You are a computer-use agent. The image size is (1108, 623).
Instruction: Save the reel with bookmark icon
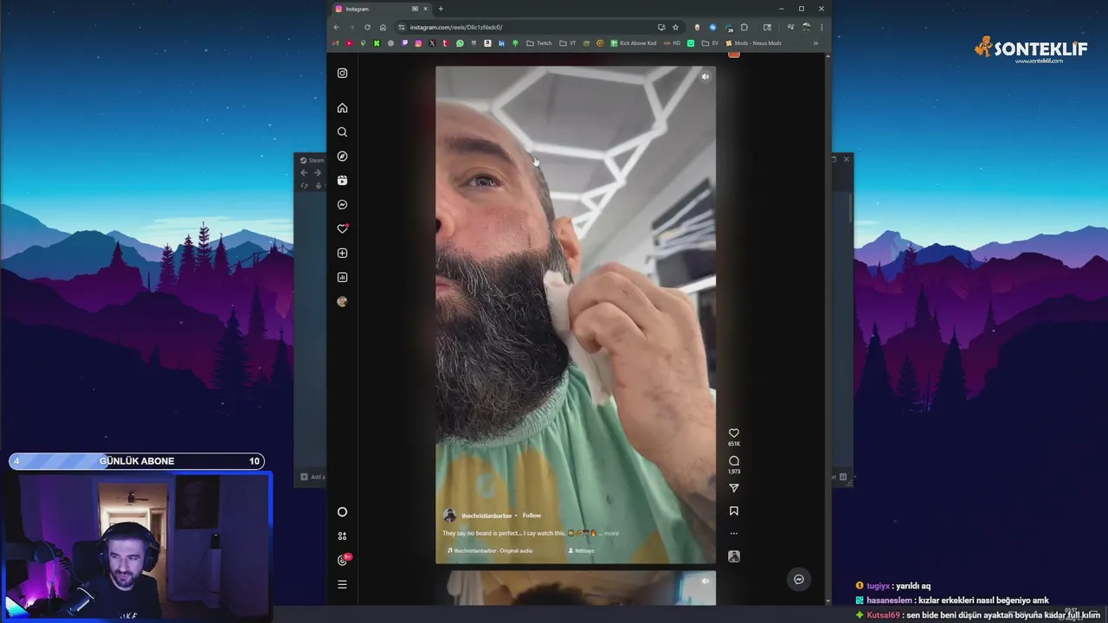pyautogui.click(x=734, y=511)
